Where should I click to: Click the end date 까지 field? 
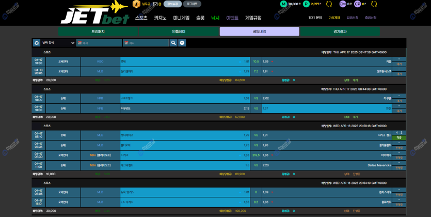pyautogui.click(x=146, y=43)
